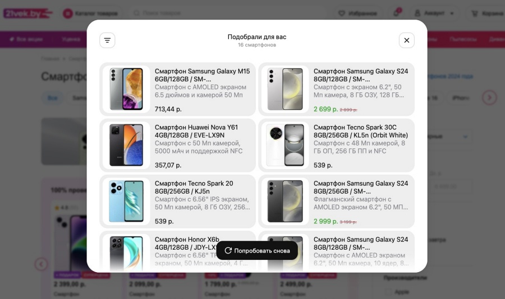Tick the Apple manufacturer checkbox
Screen dimensions: 505x299
pos(389,292)
